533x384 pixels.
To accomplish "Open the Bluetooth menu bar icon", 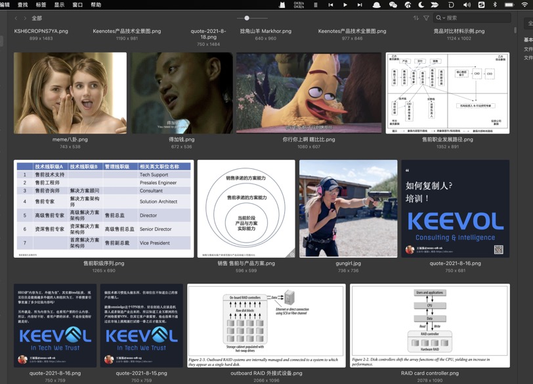I will (x=495, y=5).
